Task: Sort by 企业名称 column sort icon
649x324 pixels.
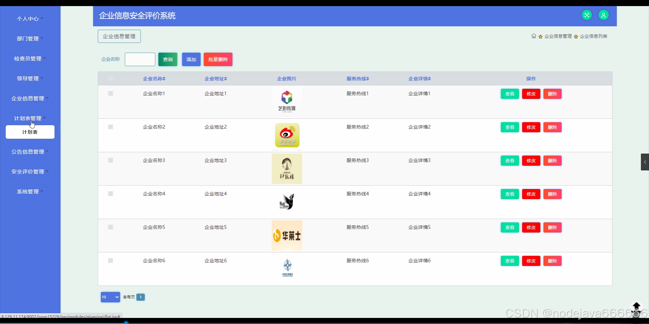Action: pyautogui.click(x=164, y=79)
